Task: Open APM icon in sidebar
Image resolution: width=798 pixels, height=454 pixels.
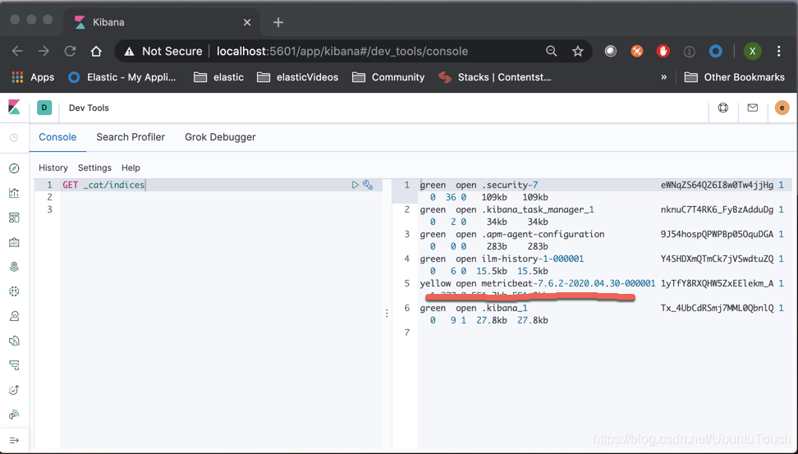Action: pyautogui.click(x=14, y=365)
